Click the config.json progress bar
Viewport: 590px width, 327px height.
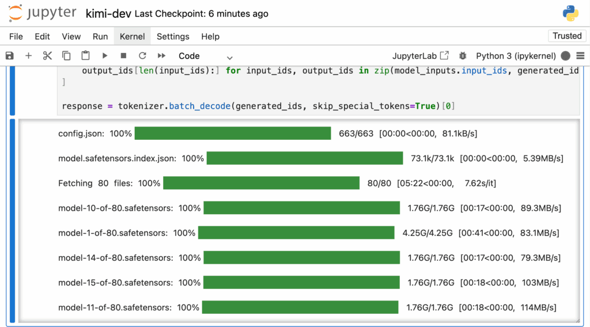click(233, 134)
